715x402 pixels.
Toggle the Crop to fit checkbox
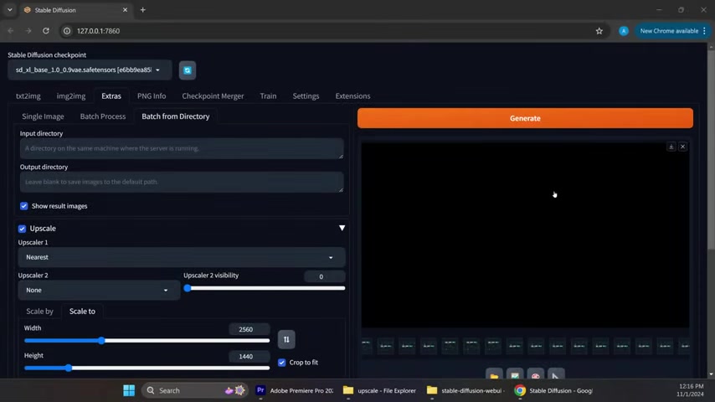282,363
